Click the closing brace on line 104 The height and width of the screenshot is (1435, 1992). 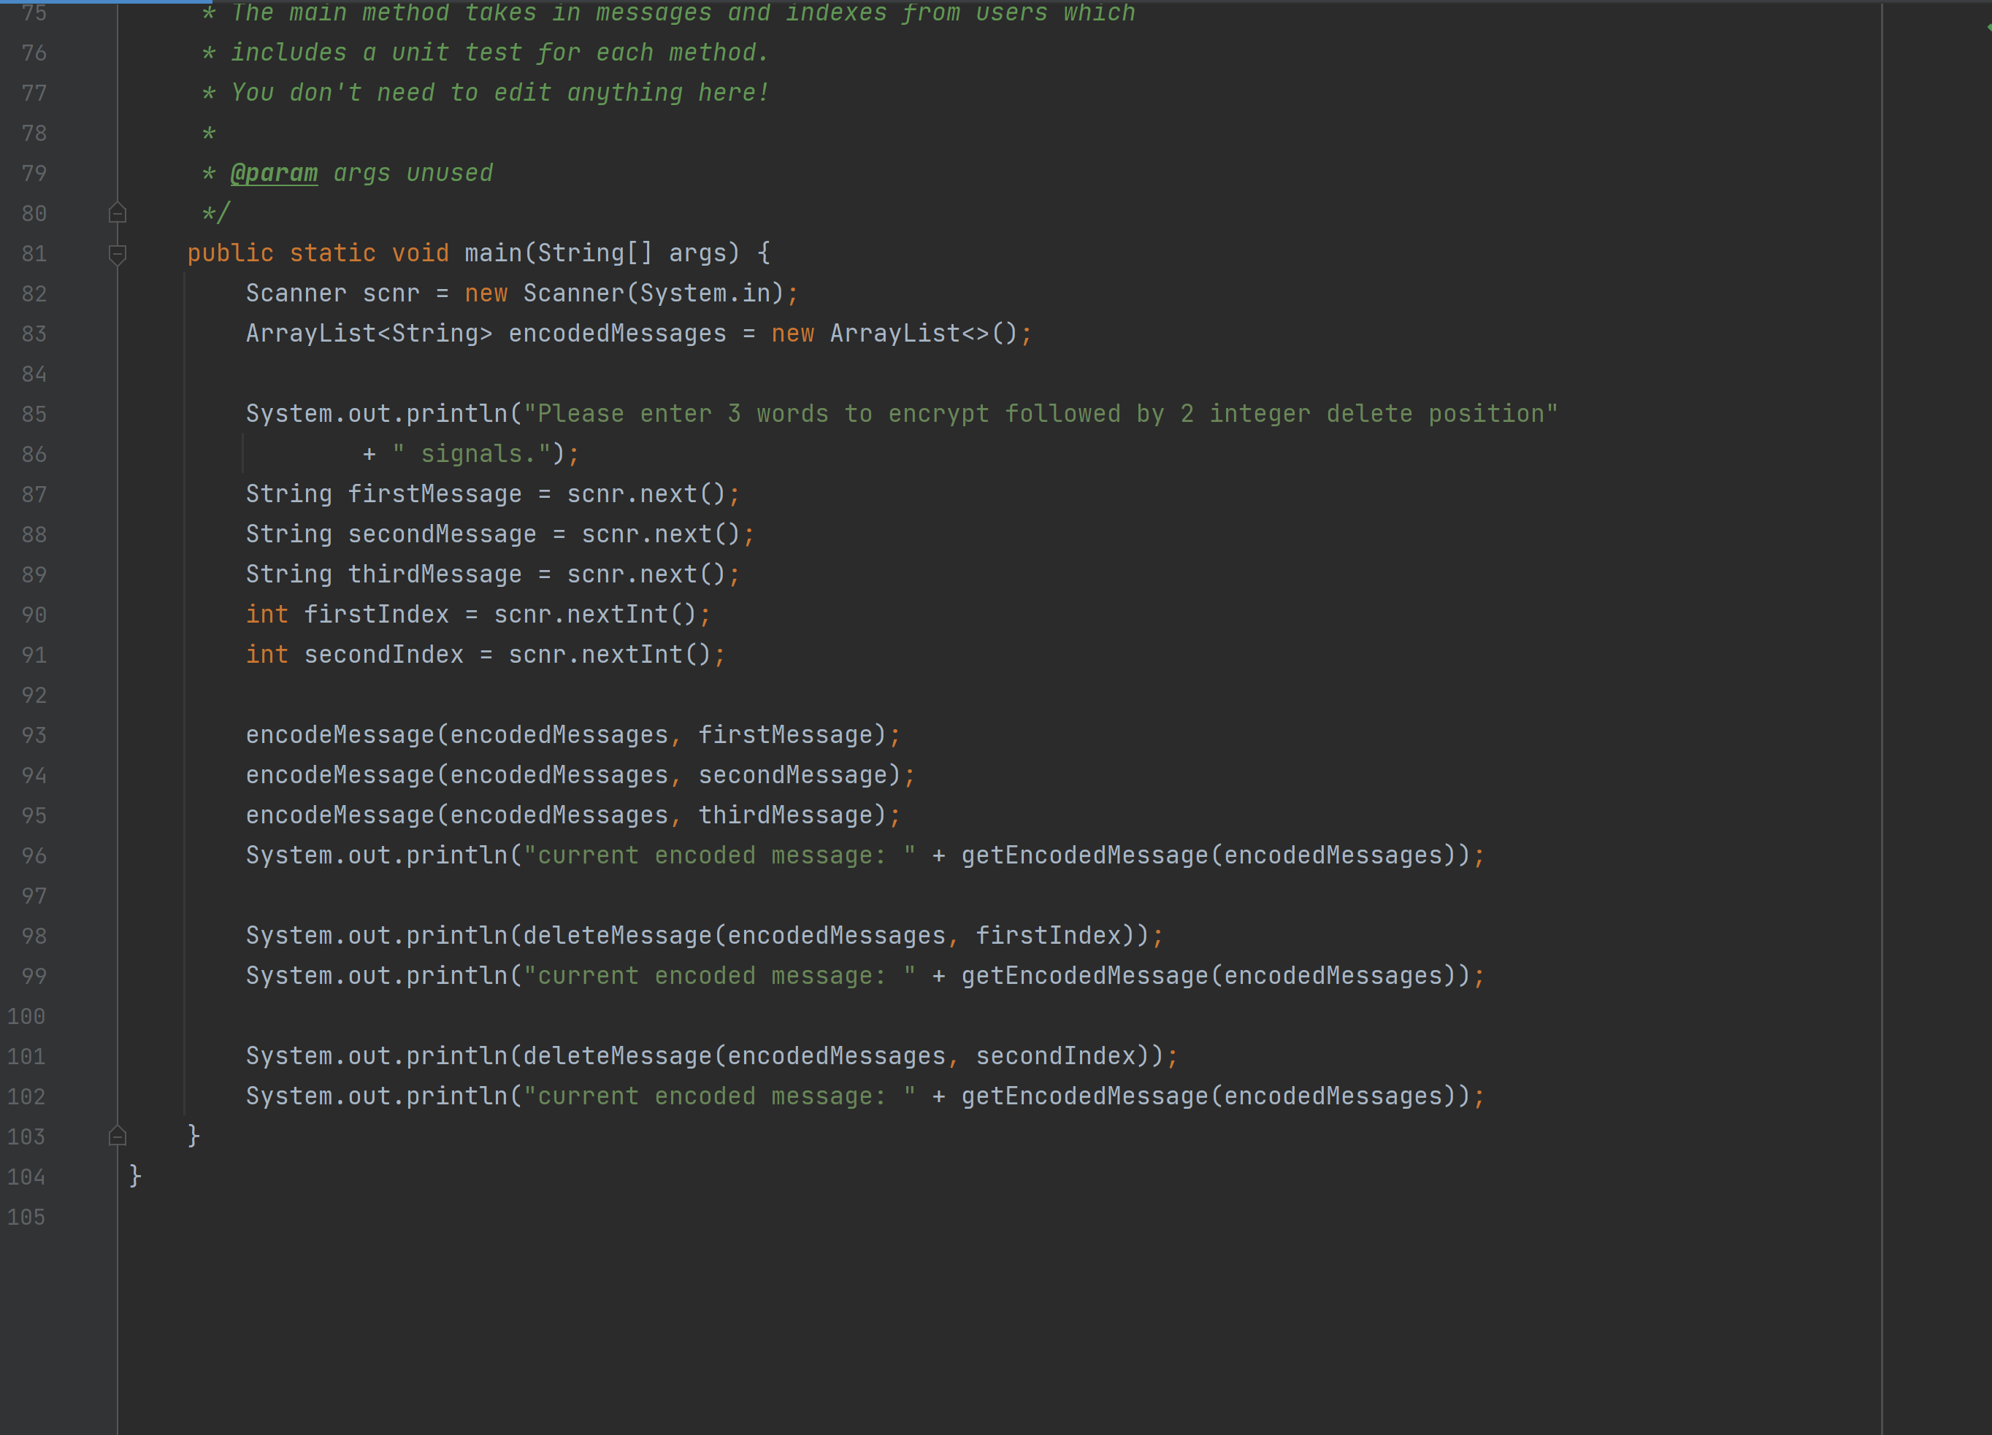pos(134,1176)
